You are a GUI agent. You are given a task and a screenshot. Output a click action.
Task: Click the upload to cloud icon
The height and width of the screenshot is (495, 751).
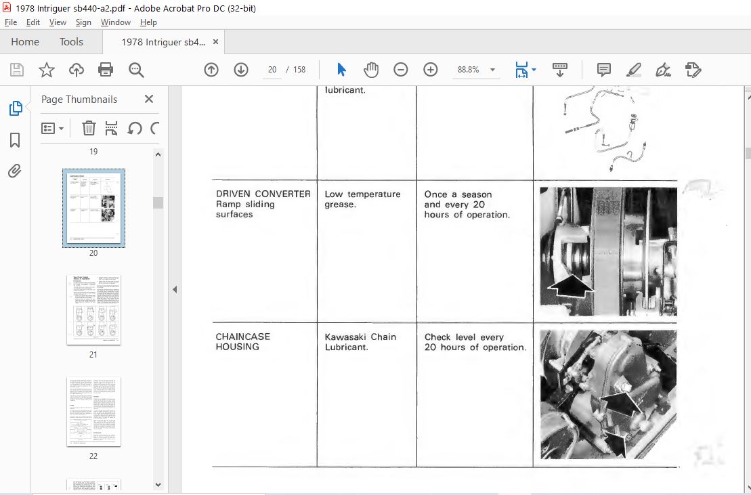coord(76,70)
